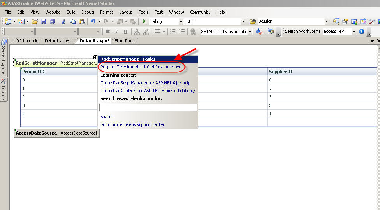Open the Debug menu
This screenshot has width=380, height=210.
point(87,12)
